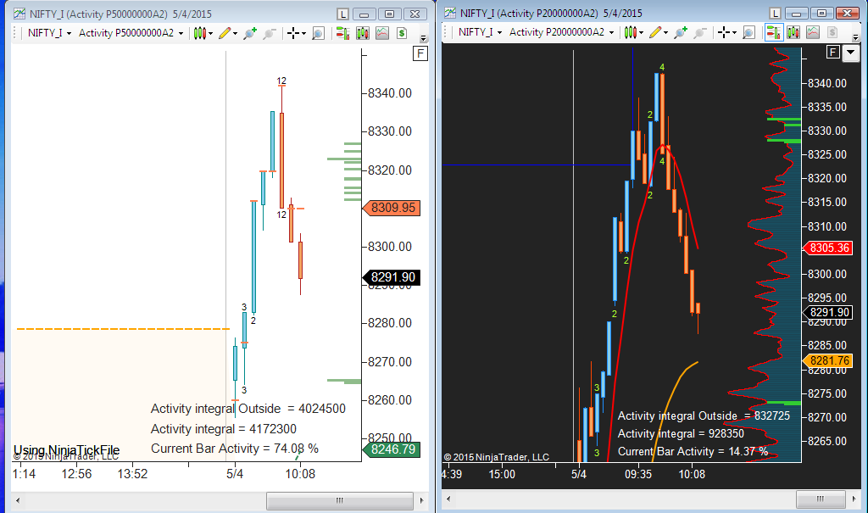
Task: Open zoom frame magnifier in P50000000A2 window
Action: pyautogui.click(x=319, y=33)
